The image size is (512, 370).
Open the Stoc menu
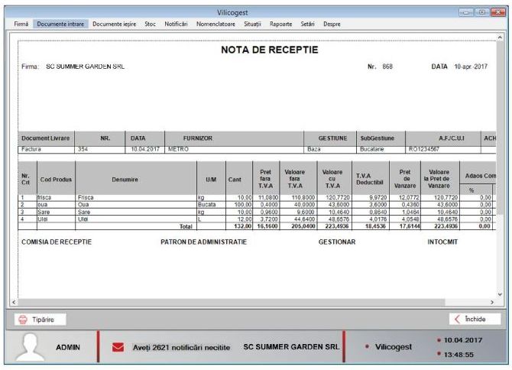point(150,24)
